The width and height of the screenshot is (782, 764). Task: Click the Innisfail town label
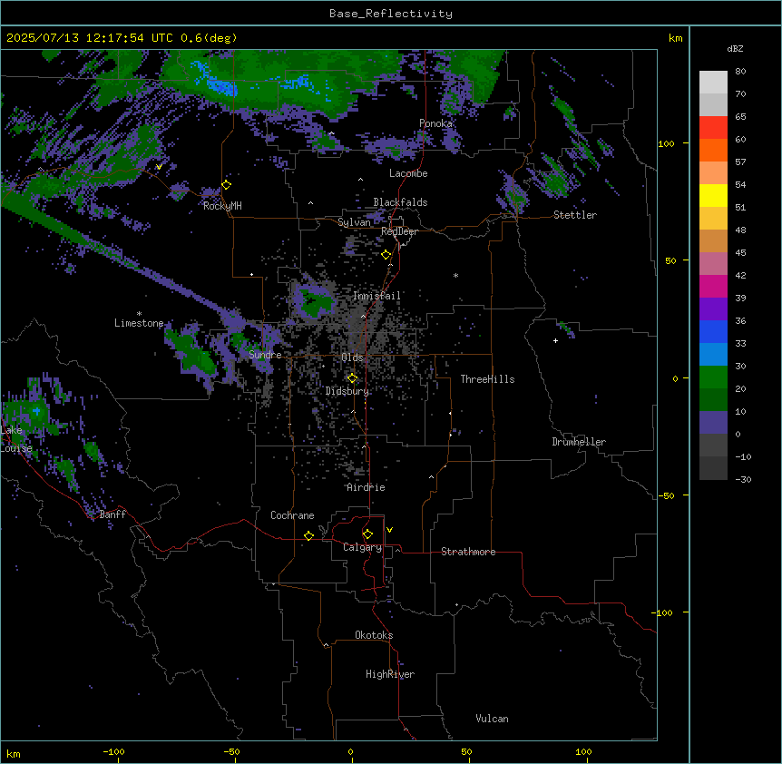point(376,296)
